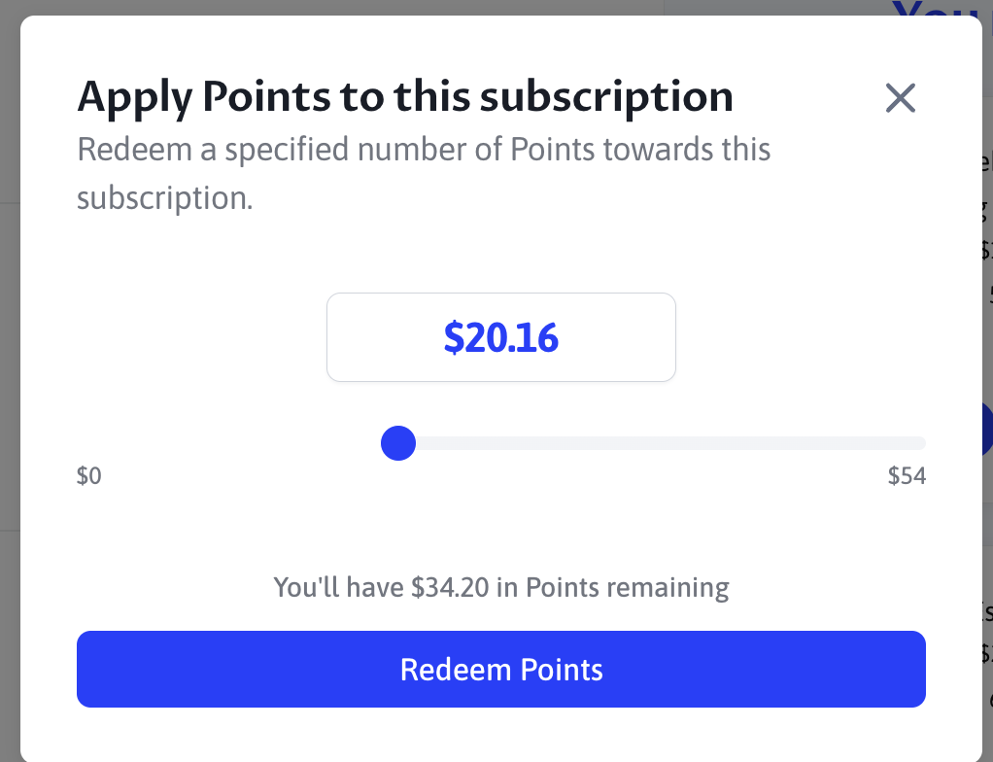Screen dimensions: 993x762
Task: Focus the $20.16 amount input field
Action: [x=501, y=337]
